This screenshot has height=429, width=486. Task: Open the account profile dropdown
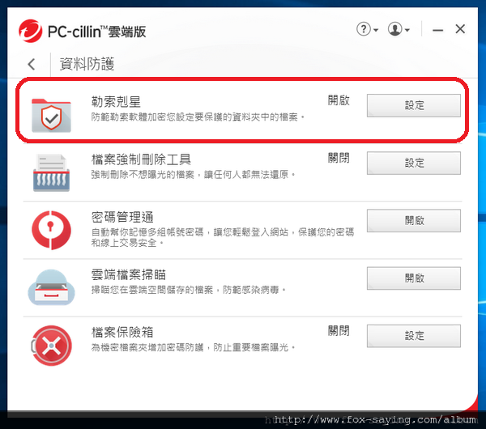tap(399, 29)
